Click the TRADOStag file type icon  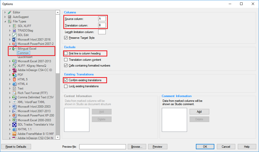click(x=14, y=31)
